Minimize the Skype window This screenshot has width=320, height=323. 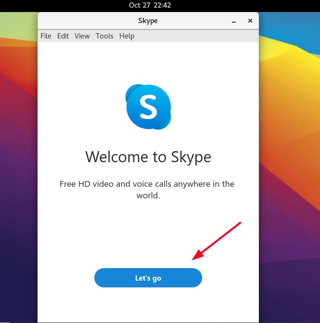(234, 21)
